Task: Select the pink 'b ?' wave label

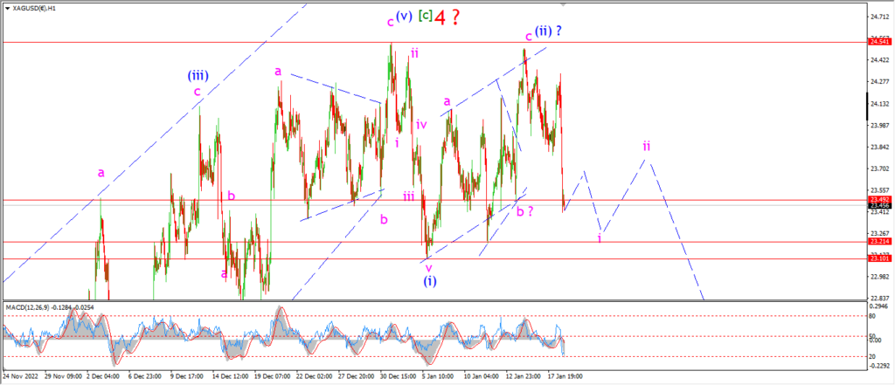Action: tap(525, 211)
